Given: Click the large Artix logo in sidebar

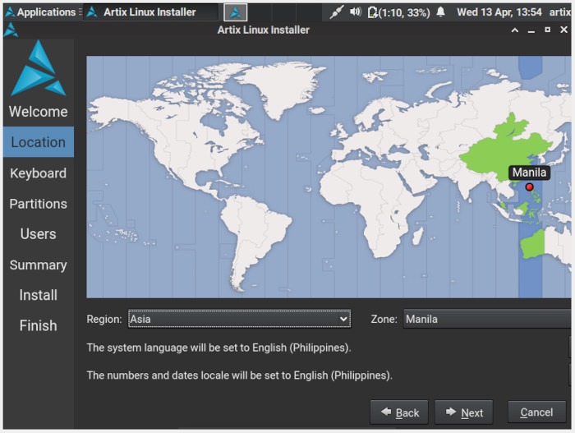Looking at the screenshot, I should click(x=38, y=68).
